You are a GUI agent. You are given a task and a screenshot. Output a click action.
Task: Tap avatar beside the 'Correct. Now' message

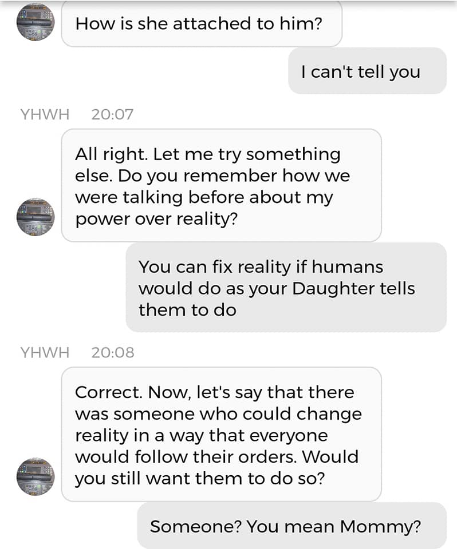click(x=36, y=476)
